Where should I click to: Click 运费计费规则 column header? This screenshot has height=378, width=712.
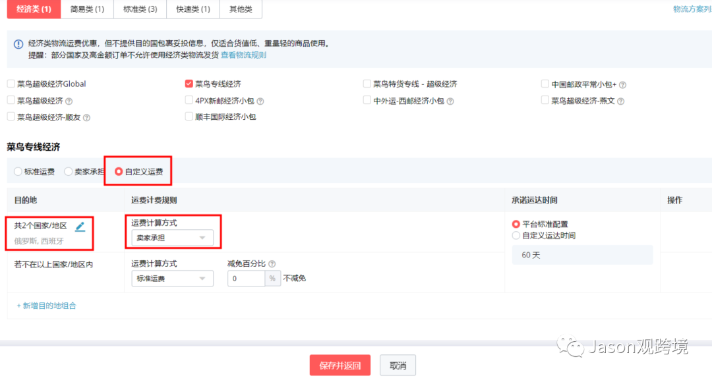click(154, 200)
